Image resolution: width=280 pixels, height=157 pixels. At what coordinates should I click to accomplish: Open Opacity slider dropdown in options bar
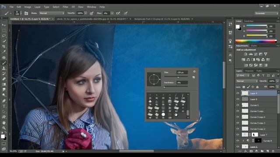[x=86, y=13]
